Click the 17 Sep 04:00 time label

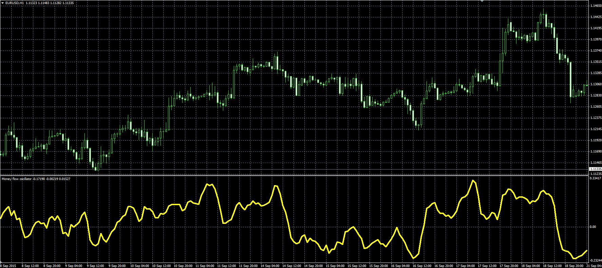click(466, 266)
